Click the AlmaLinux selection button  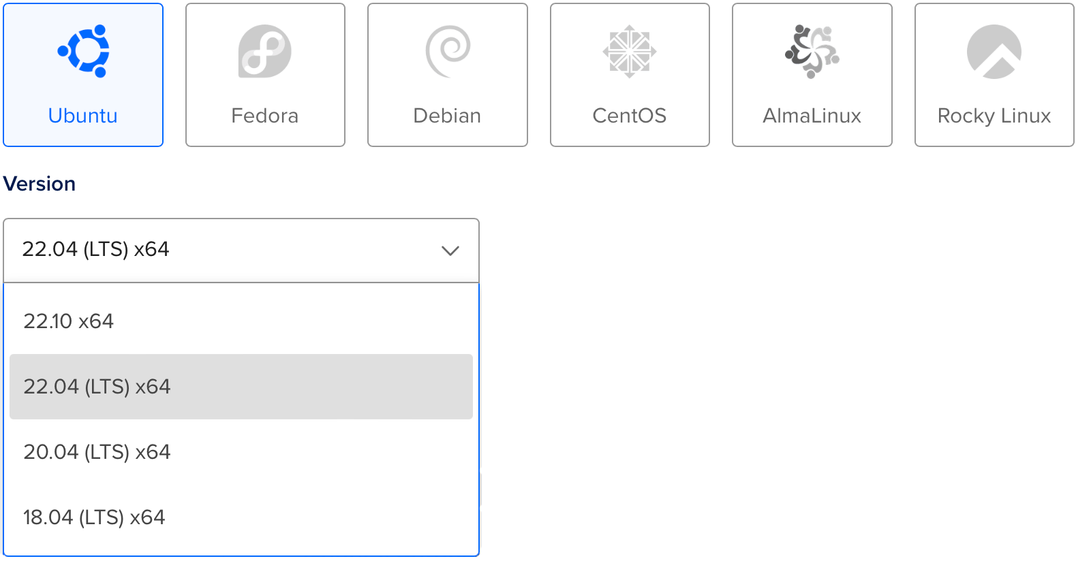click(811, 74)
